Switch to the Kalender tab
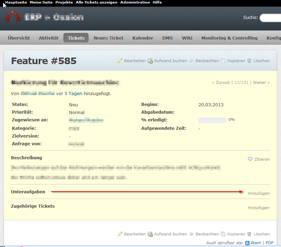The image size is (281, 247). coord(143,38)
